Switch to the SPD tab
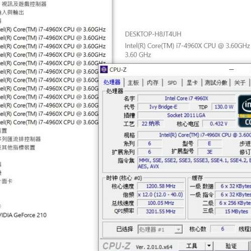Viewport: 251px width, 251px height. pyautogui.click(x=172, y=83)
